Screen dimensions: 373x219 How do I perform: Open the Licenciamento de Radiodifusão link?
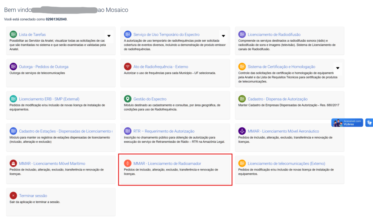(x=274, y=35)
